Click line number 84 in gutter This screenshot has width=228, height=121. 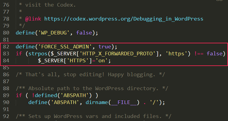6,60
